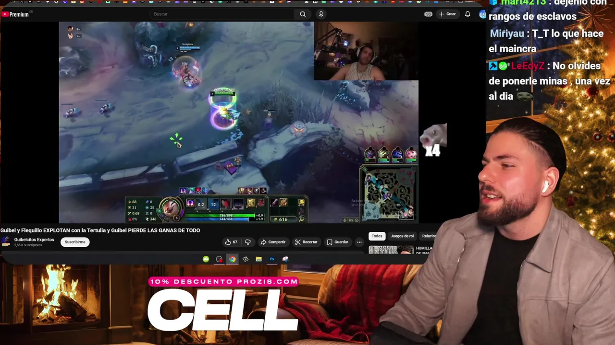Click the 616 gold counter

coord(283,219)
